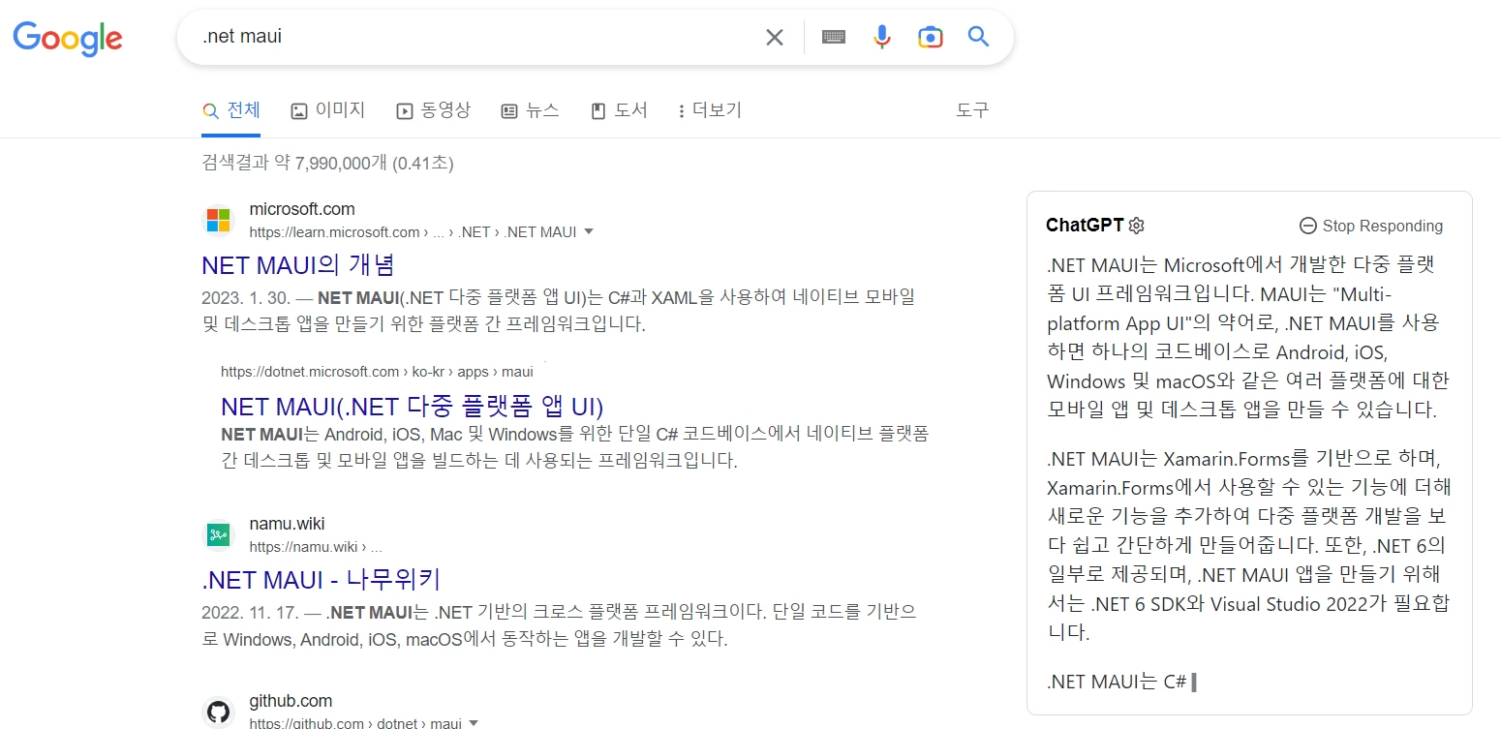The image size is (1501, 729).
Task: Click the 도서 tab book icon
Action: [598, 111]
